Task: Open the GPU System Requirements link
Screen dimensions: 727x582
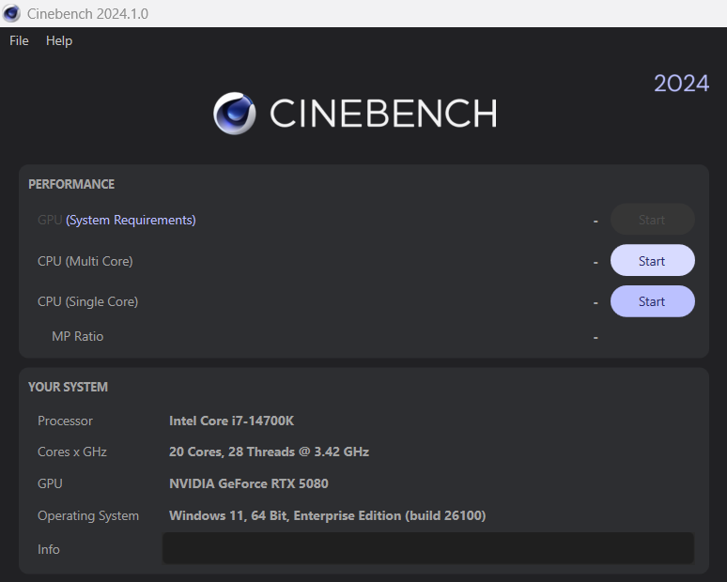Action: coord(131,220)
